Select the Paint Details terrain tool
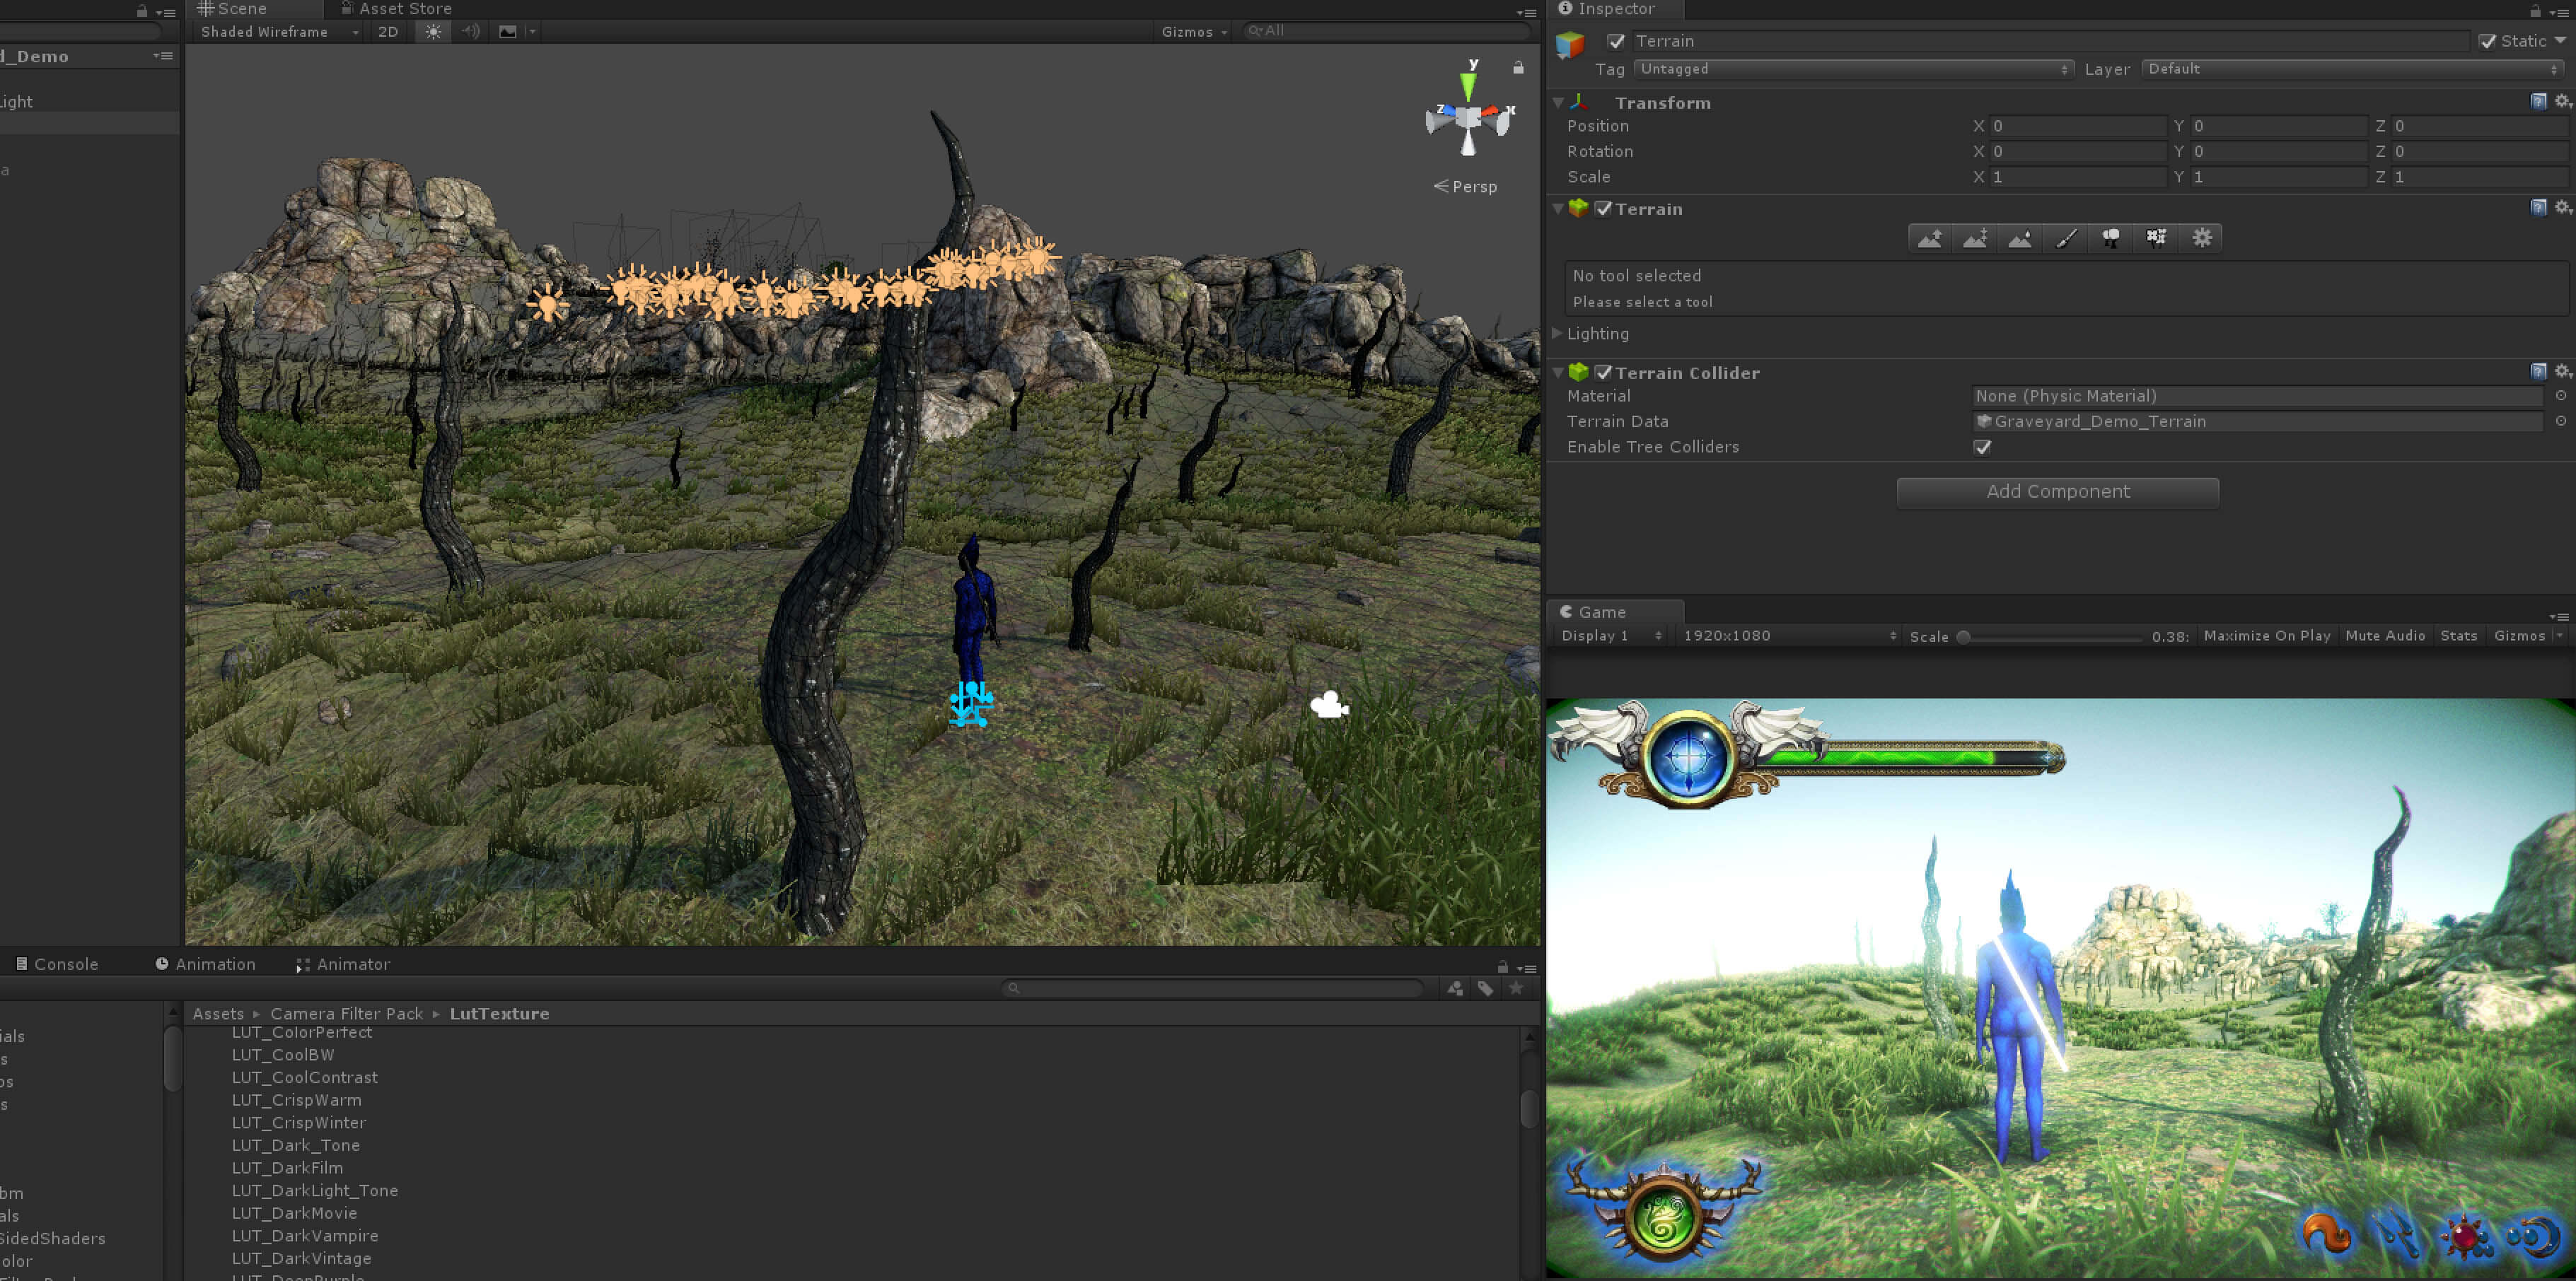Viewport: 2576px width, 1281px height. [x=2156, y=238]
